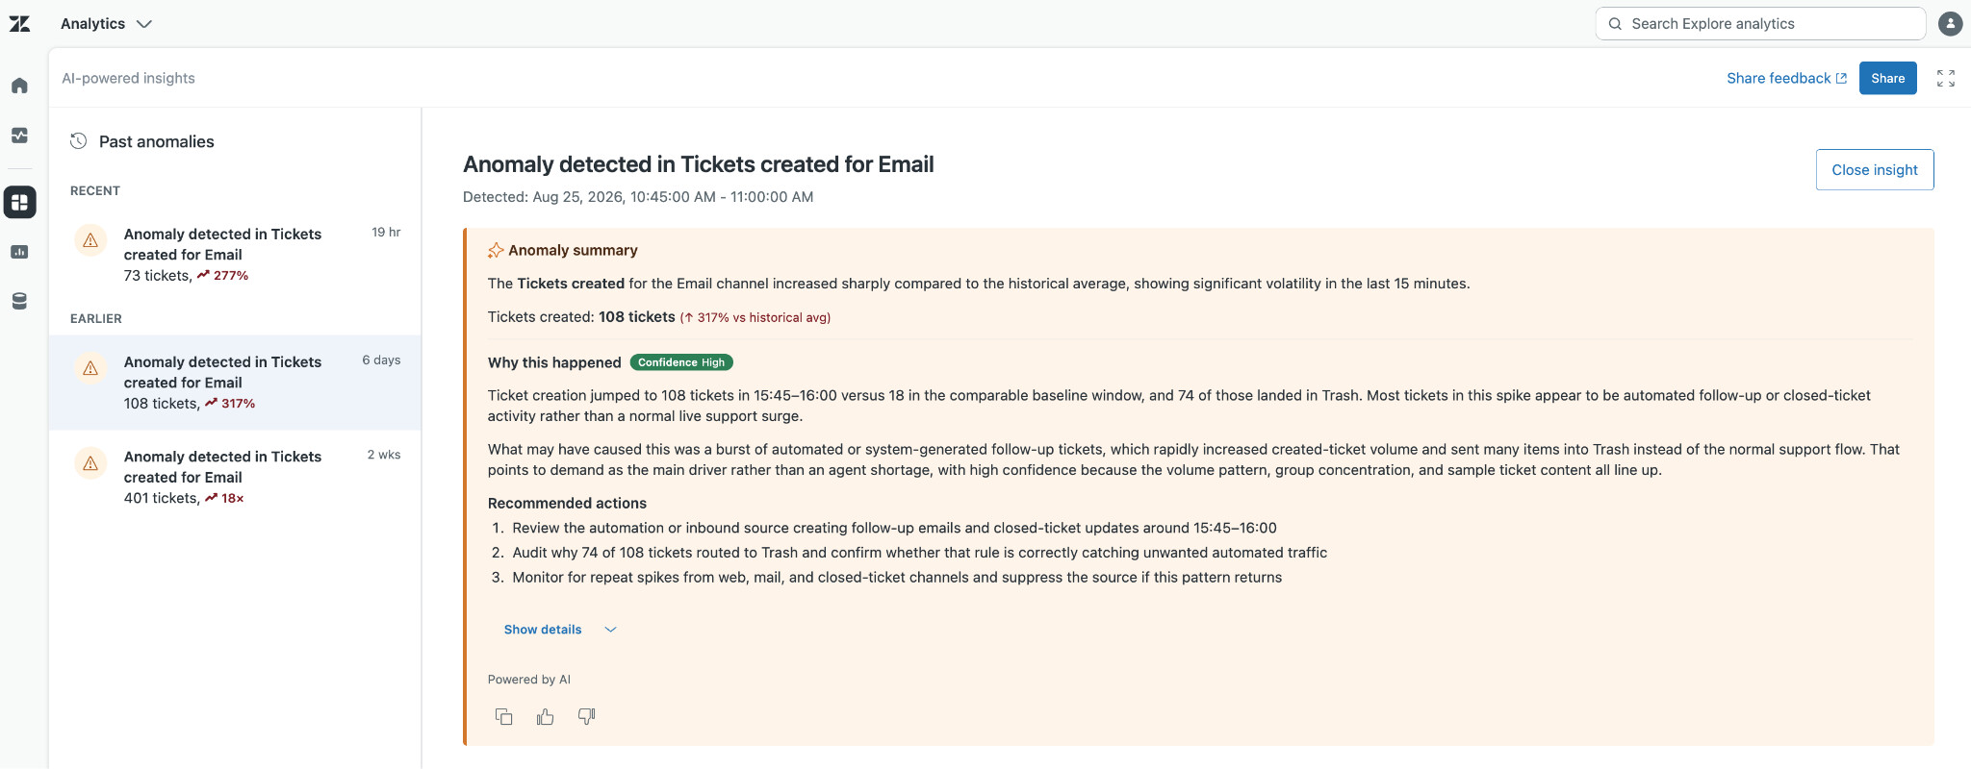
Task: Open the reports bar-chart sidebar icon
Action: [19, 252]
